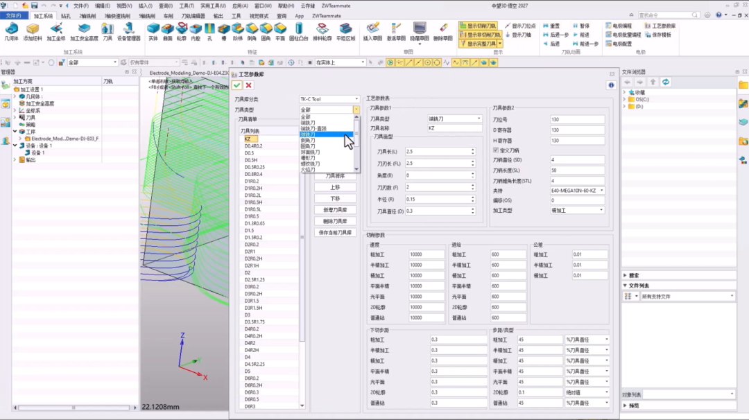
Task: Click the 刀位号 field showing 130
Action: pyautogui.click(x=576, y=119)
